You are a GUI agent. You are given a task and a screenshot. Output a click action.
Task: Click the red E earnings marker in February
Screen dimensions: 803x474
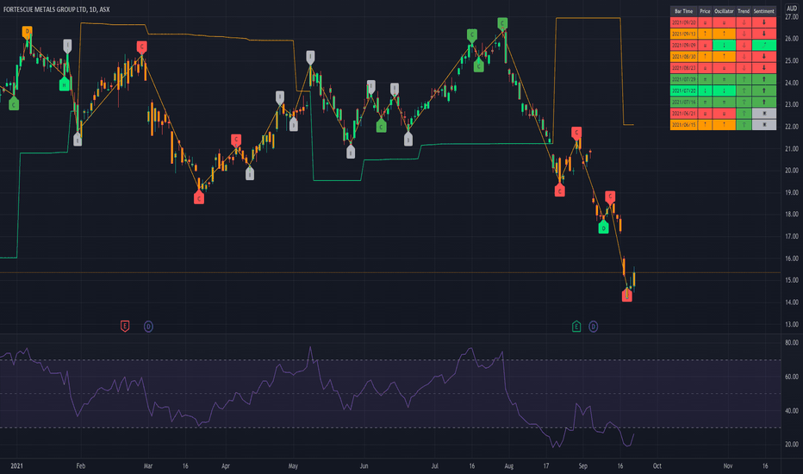[125, 326]
